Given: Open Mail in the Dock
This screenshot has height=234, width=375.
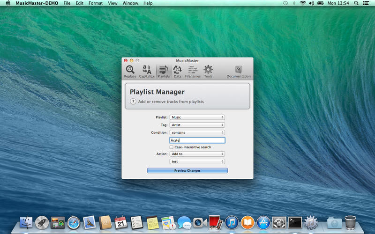Looking at the screenshot, I should tap(90, 223).
